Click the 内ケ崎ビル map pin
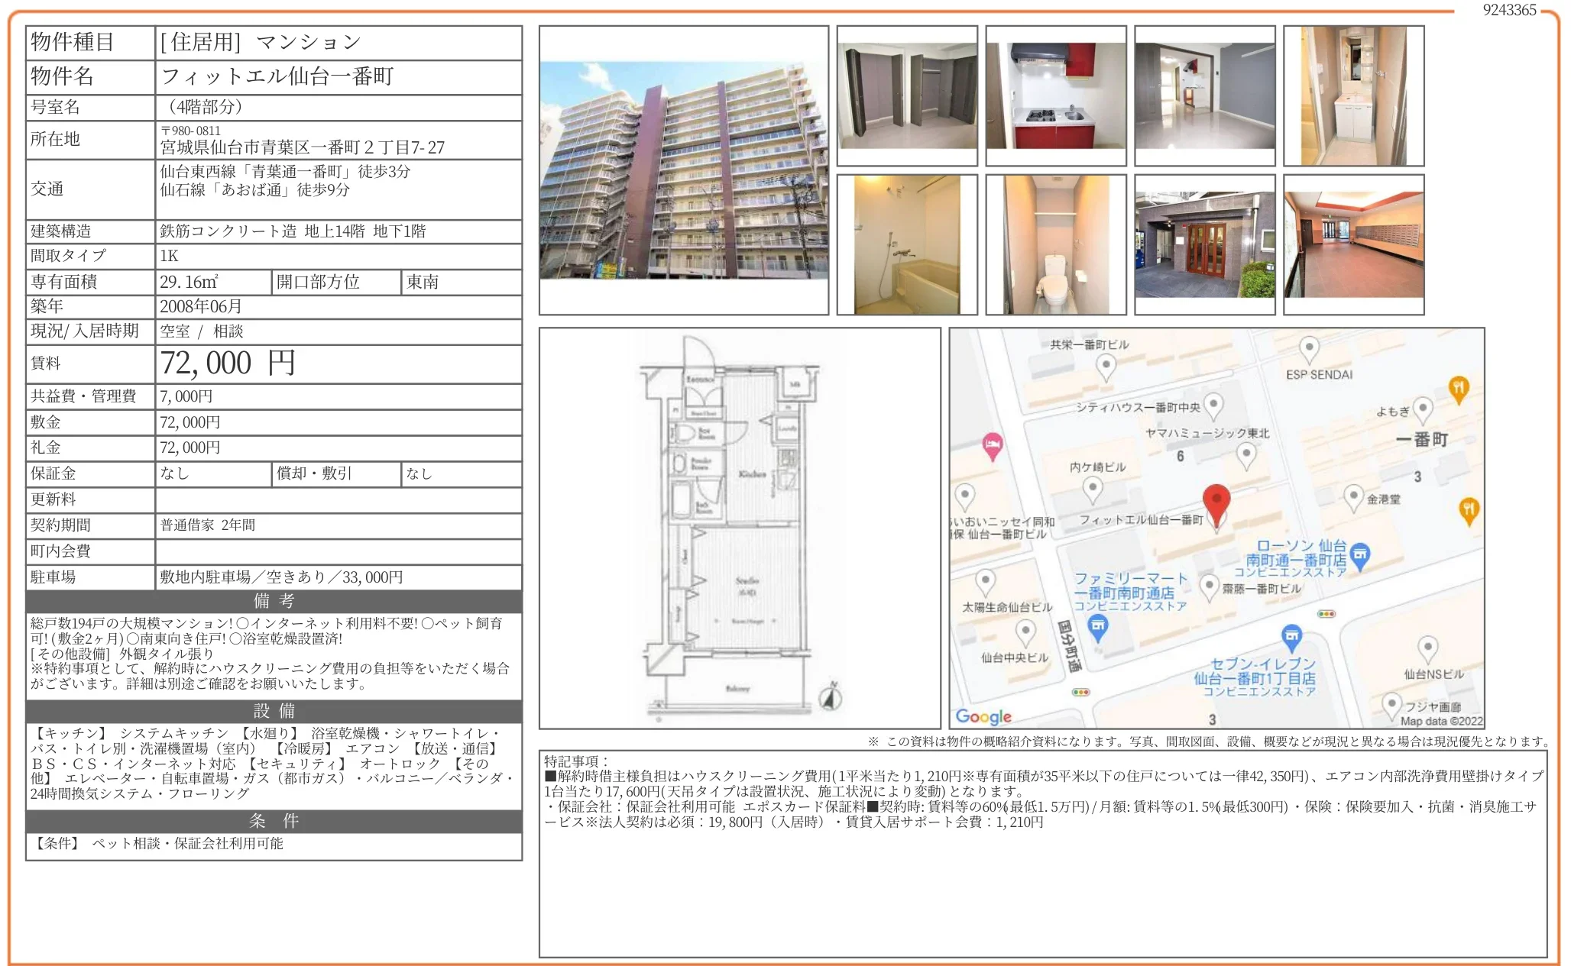 [1094, 486]
